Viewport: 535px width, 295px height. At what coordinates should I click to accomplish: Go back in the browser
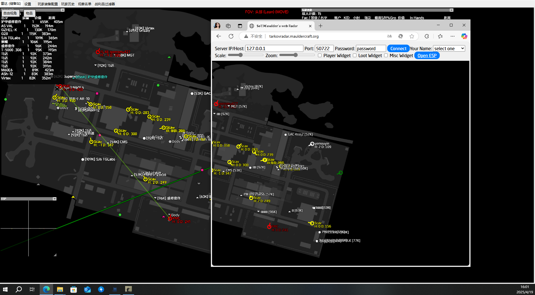219,36
